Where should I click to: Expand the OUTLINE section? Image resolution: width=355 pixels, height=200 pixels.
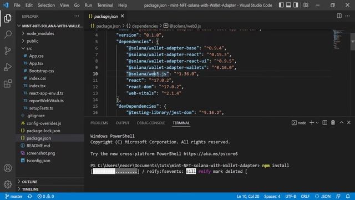click(x=50, y=182)
